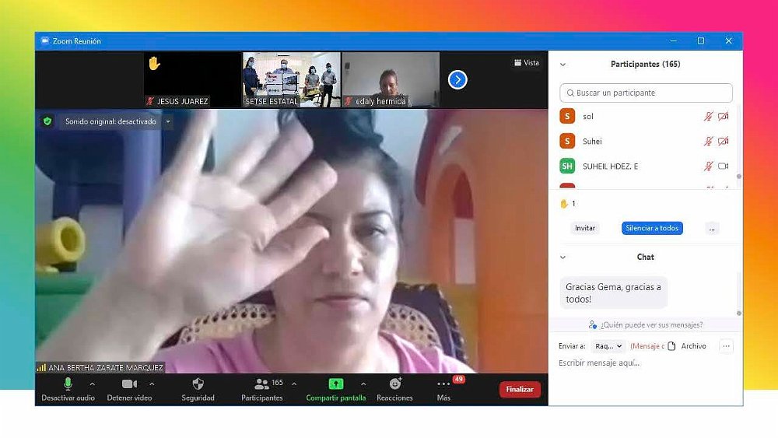Click the microphone icon to mute audio
The height and width of the screenshot is (438, 778).
pyautogui.click(x=68, y=384)
